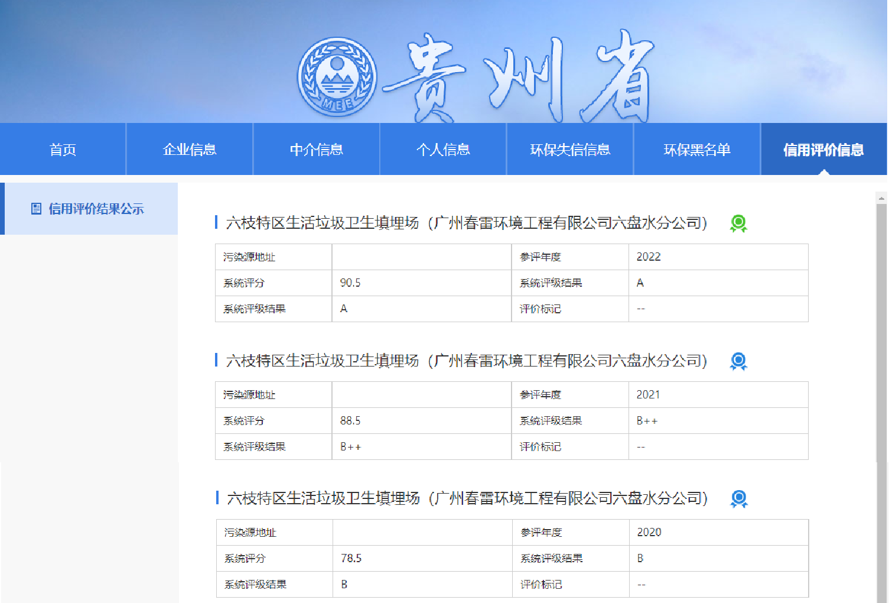The image size is (889, 603).
Task: Click the landfill record title above year 2021
Action: pyautogui.click(x=467, y=361)
